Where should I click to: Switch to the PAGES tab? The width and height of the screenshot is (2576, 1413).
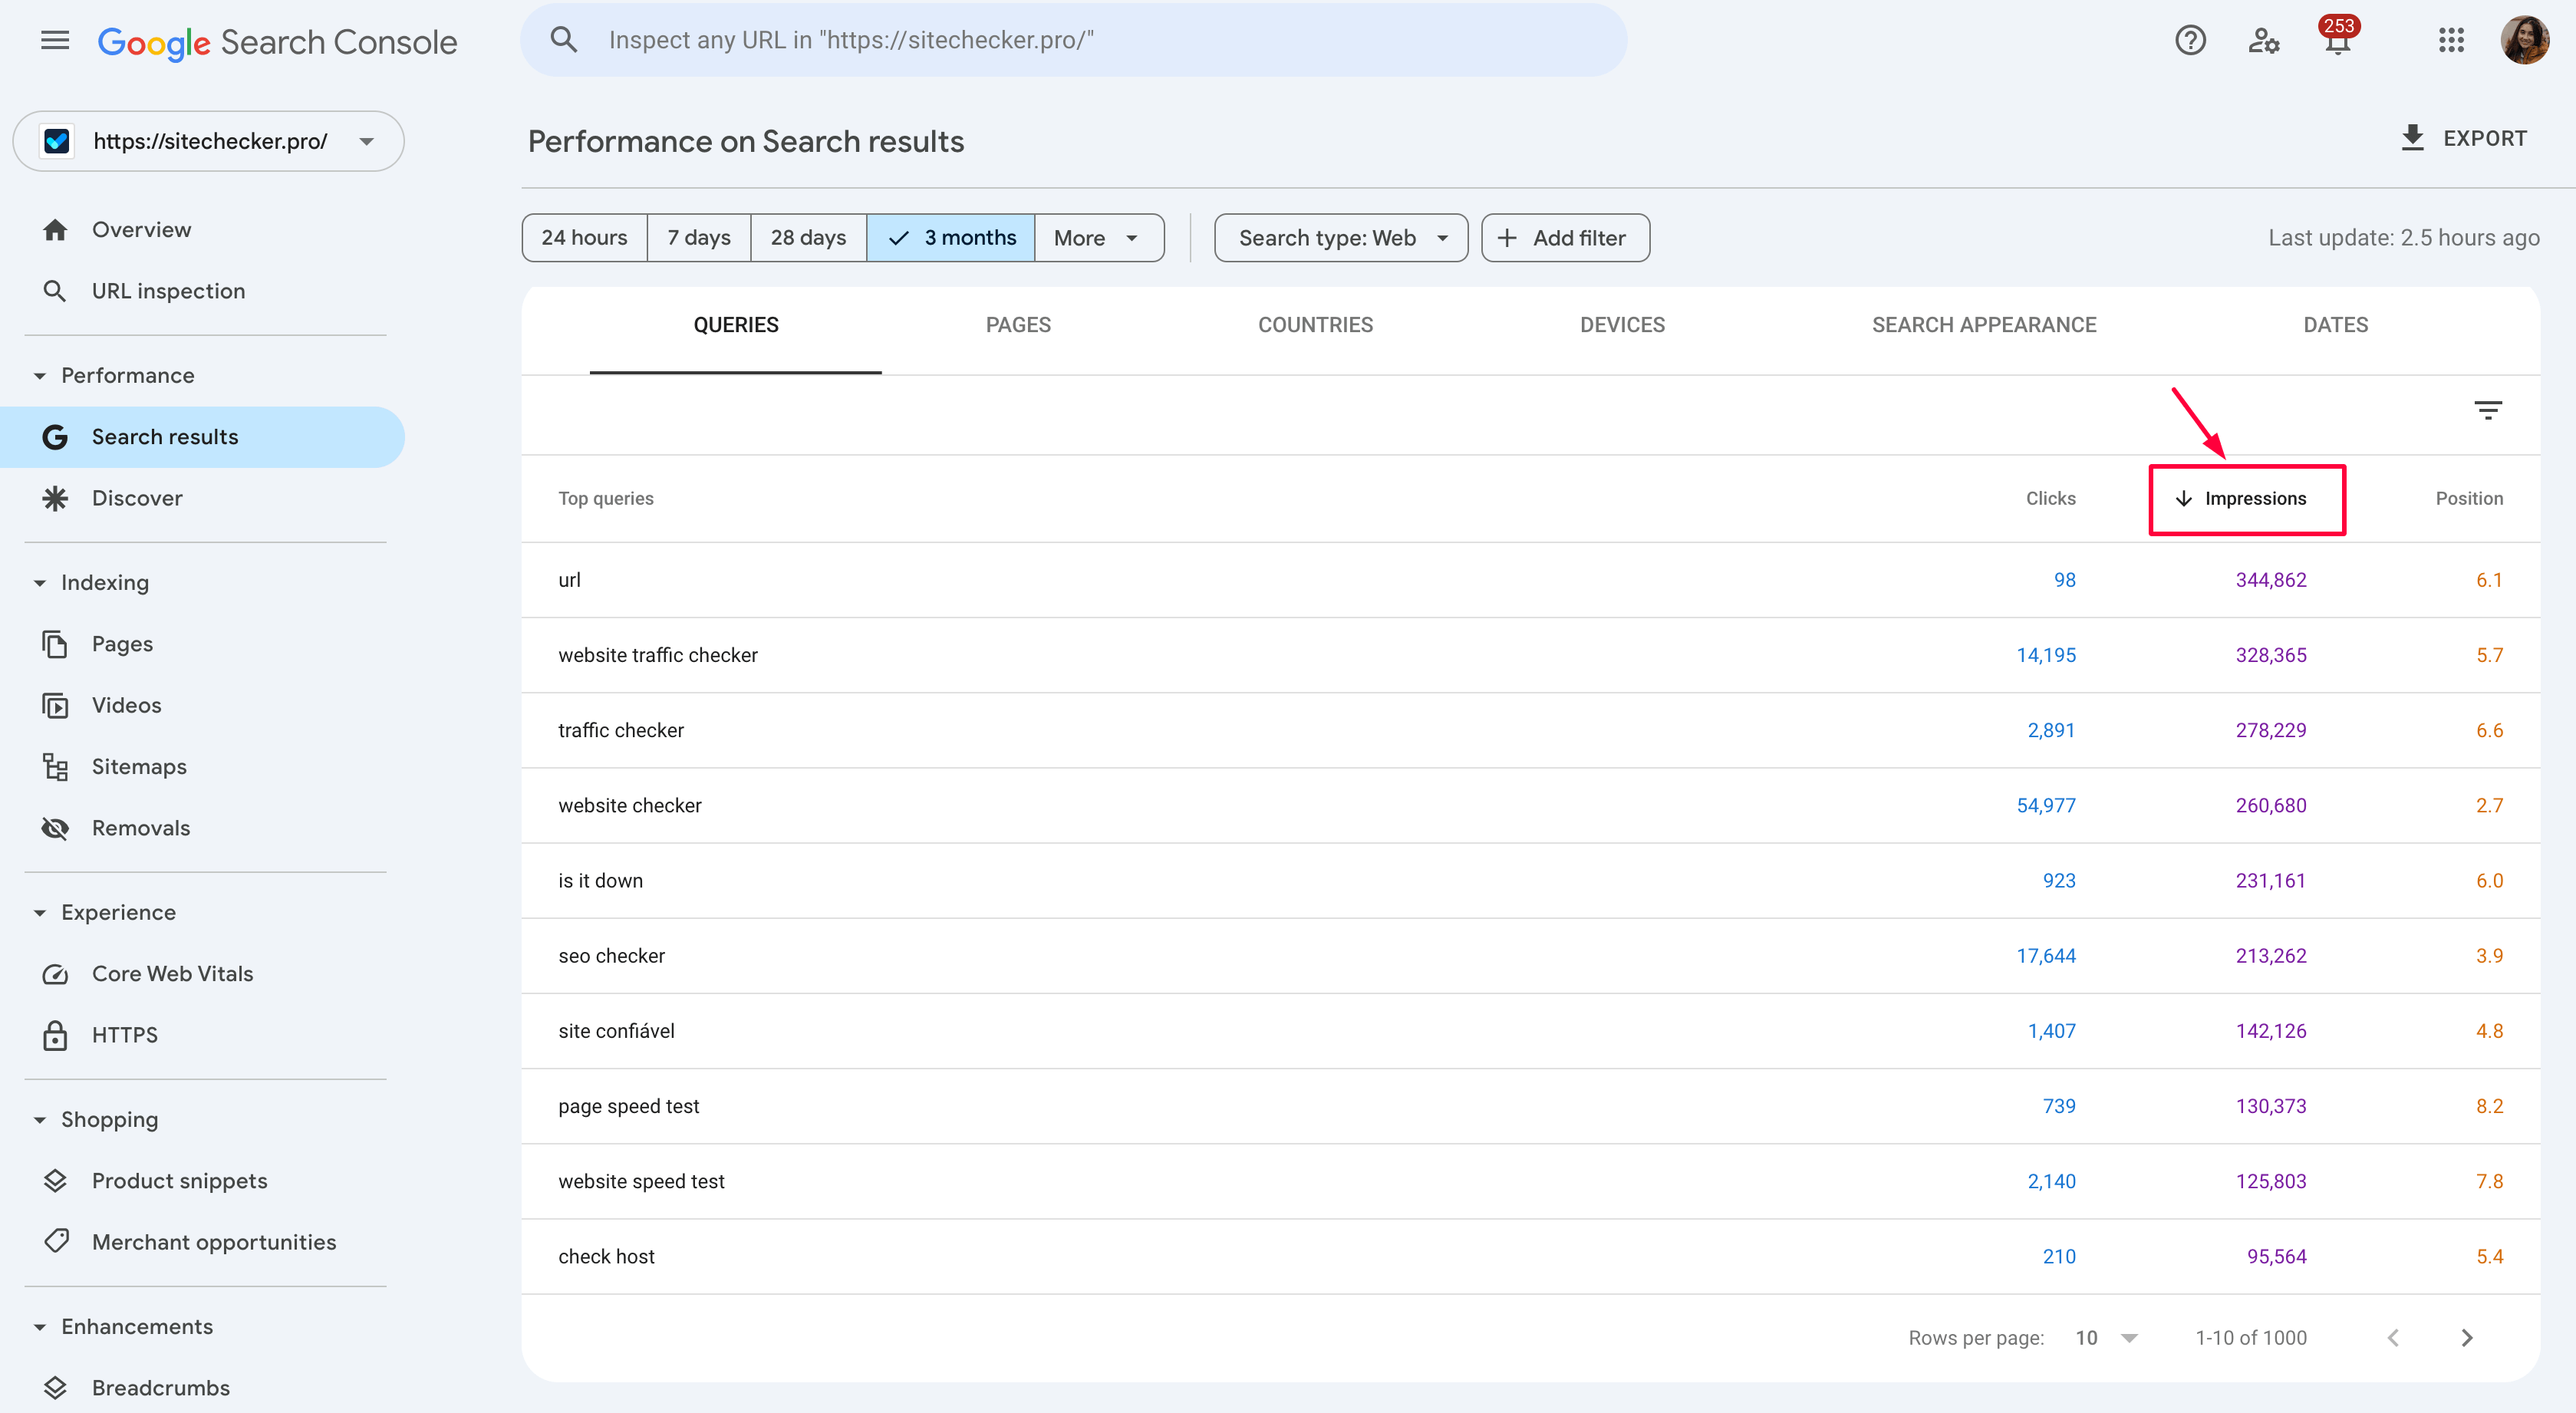point(1018,325)
